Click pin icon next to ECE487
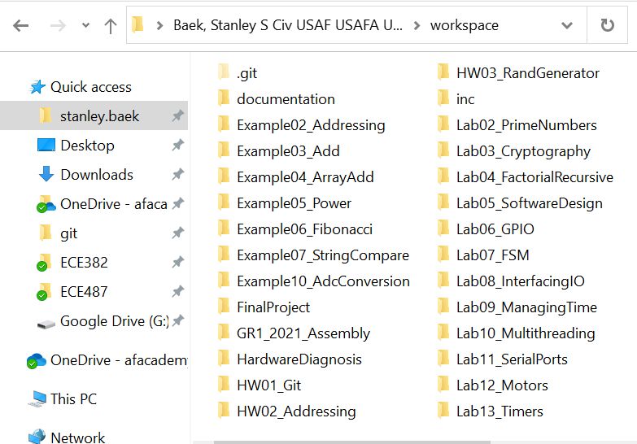This screenshot has width=637, height=444. pos(177,291)
